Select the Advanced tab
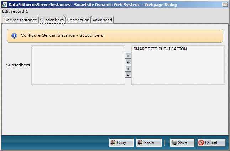230x151 pixels. click(x=102, y=20)
